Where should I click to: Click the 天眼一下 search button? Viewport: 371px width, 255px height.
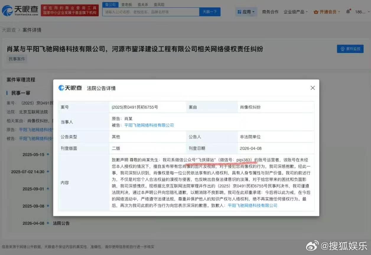tap(210, 12)
